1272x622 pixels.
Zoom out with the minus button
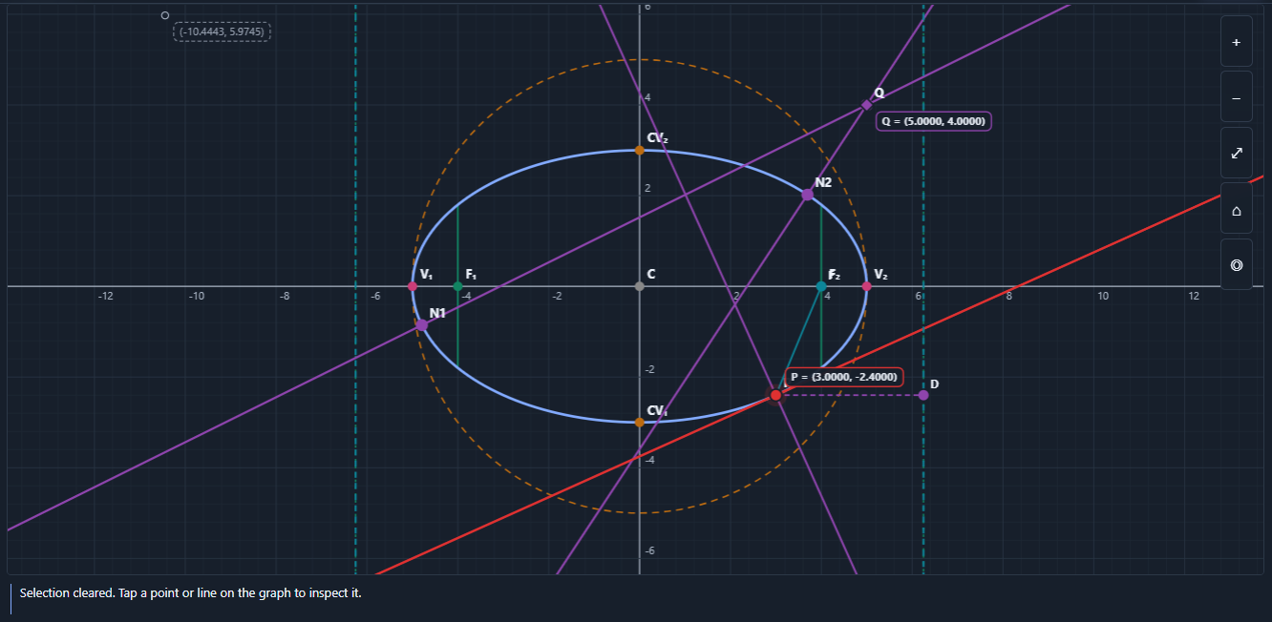pyautogui.click(x=1236, y=98)
